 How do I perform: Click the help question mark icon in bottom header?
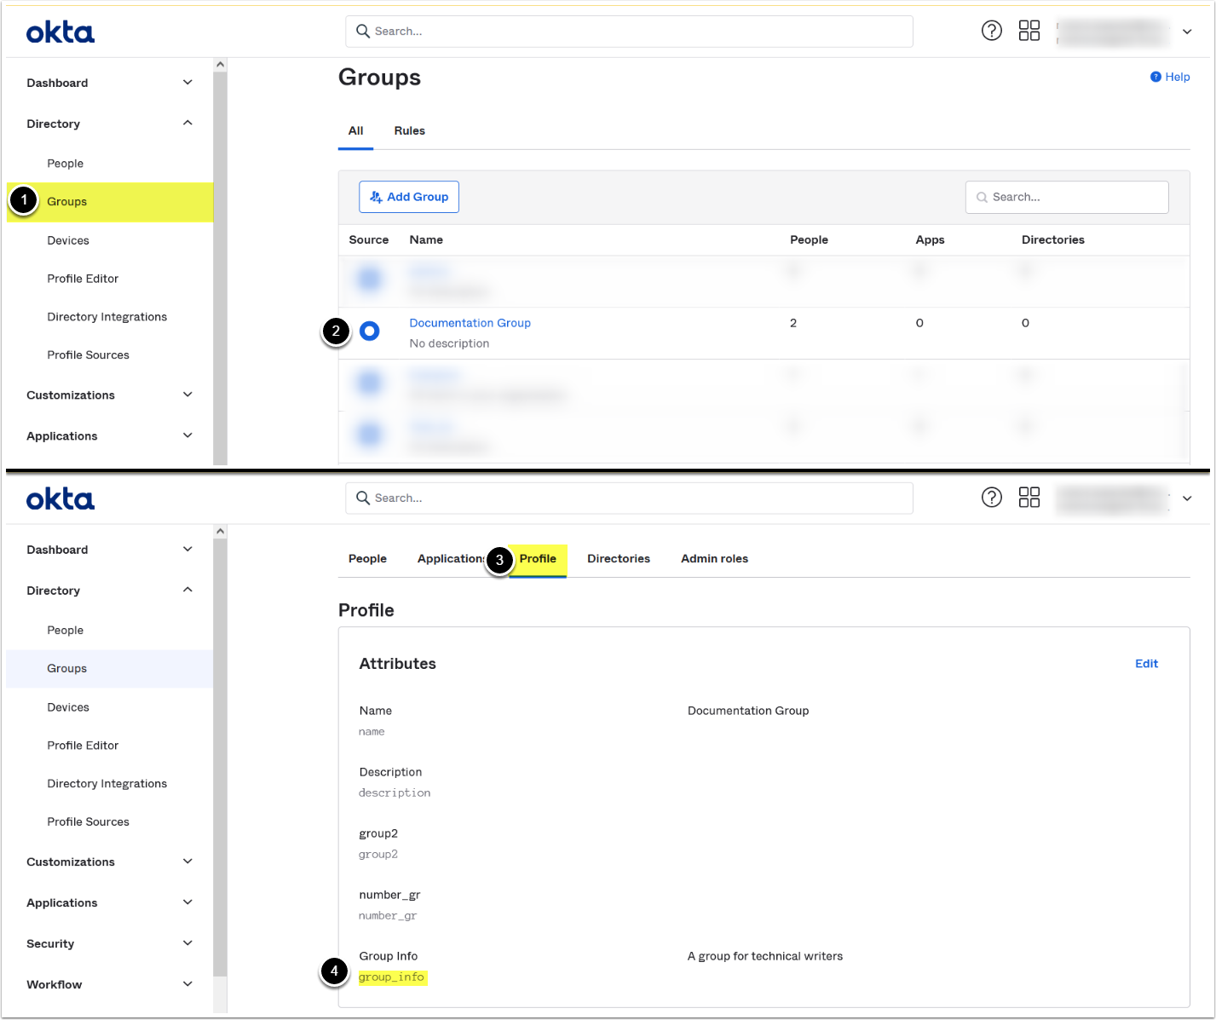tap(991, 498)
